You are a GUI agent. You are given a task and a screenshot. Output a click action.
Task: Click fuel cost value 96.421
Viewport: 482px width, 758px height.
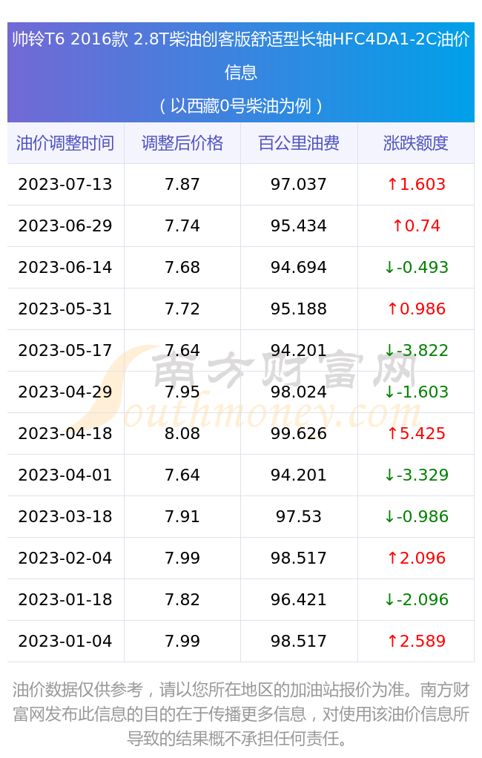[x=299, y=600]
